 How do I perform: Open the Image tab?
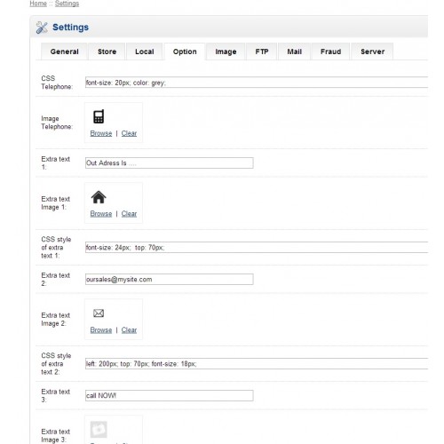tap(226, 52)
